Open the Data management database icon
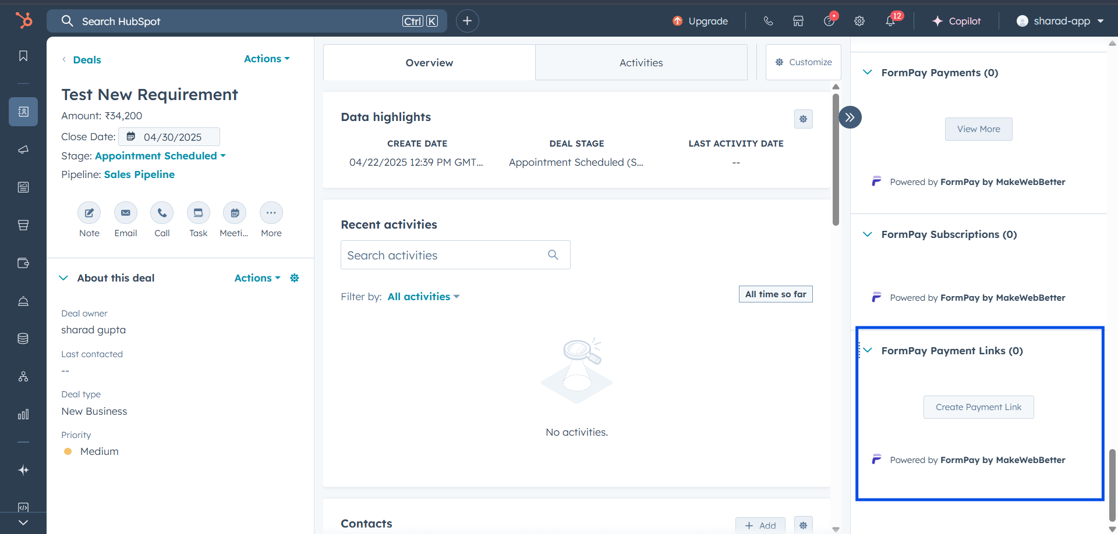 click(x=23, y=339)
